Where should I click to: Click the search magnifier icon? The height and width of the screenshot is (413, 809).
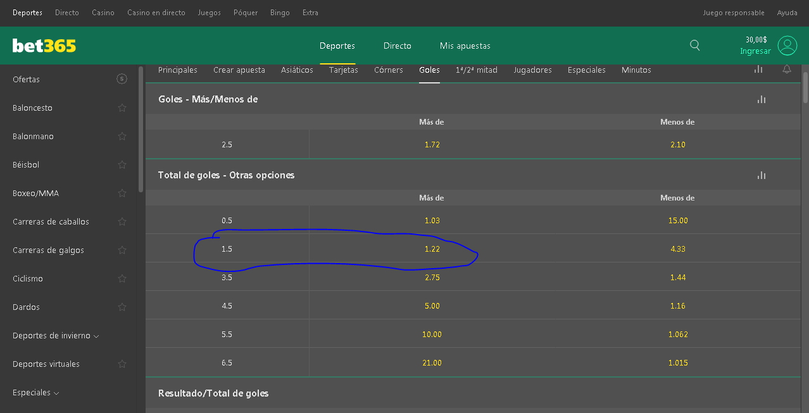click(x=694, y=45)
